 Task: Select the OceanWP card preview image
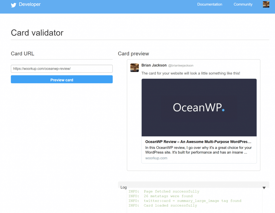[199, 107]
